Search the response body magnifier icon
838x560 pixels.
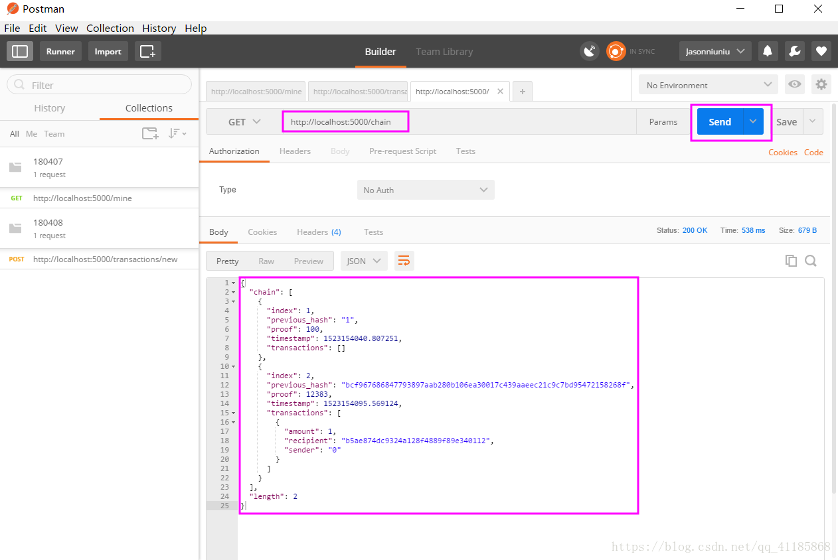811,261
